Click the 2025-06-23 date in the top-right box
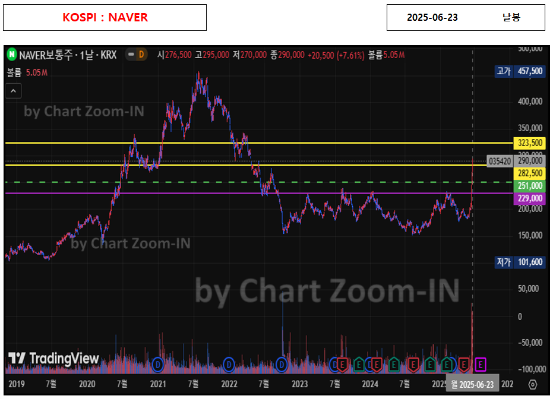This screenshot has width=553, height=399. (432, 17)
